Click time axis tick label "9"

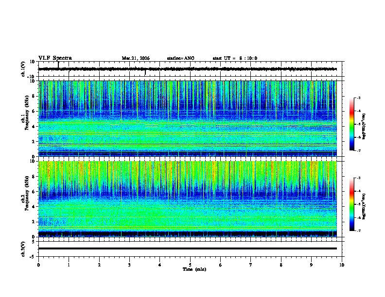[x=311, y=265]
